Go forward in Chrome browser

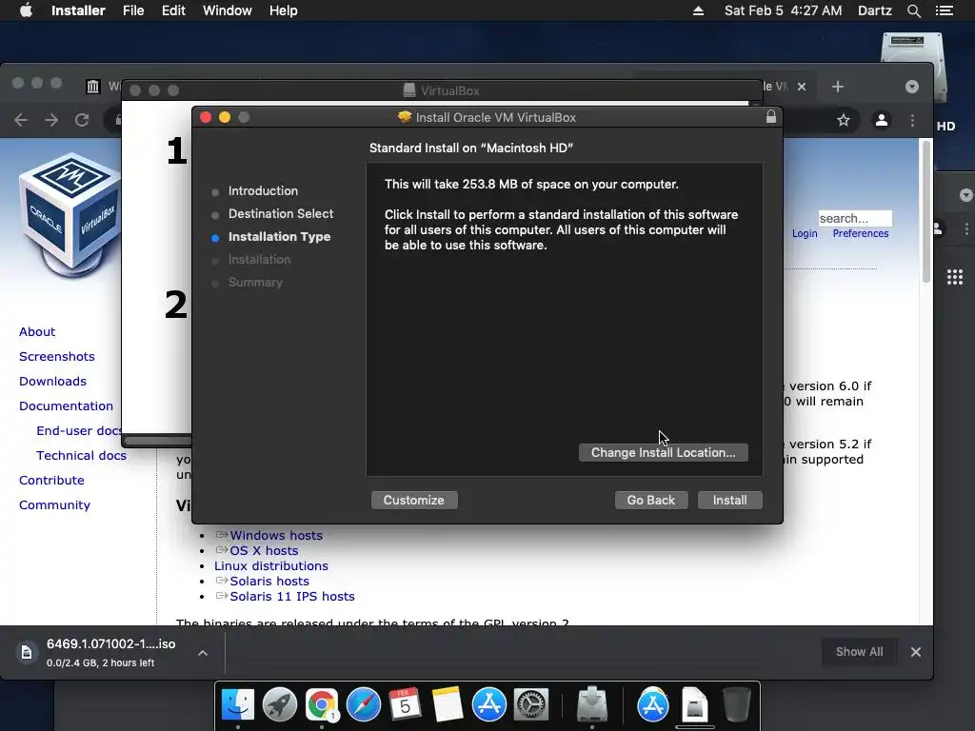[51, 120]
